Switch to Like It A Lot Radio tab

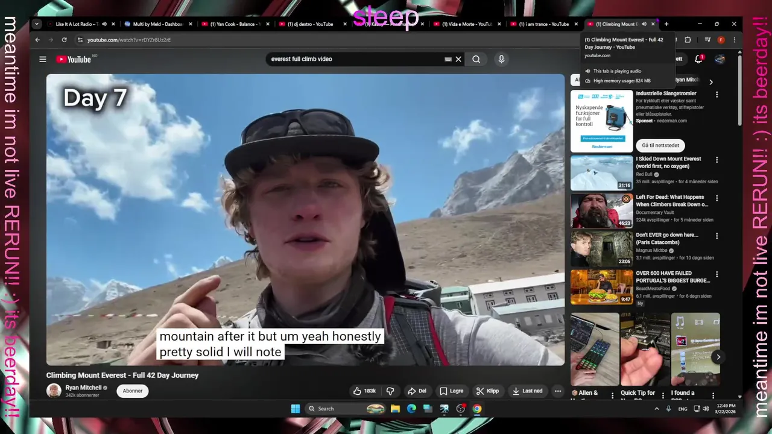78,24
